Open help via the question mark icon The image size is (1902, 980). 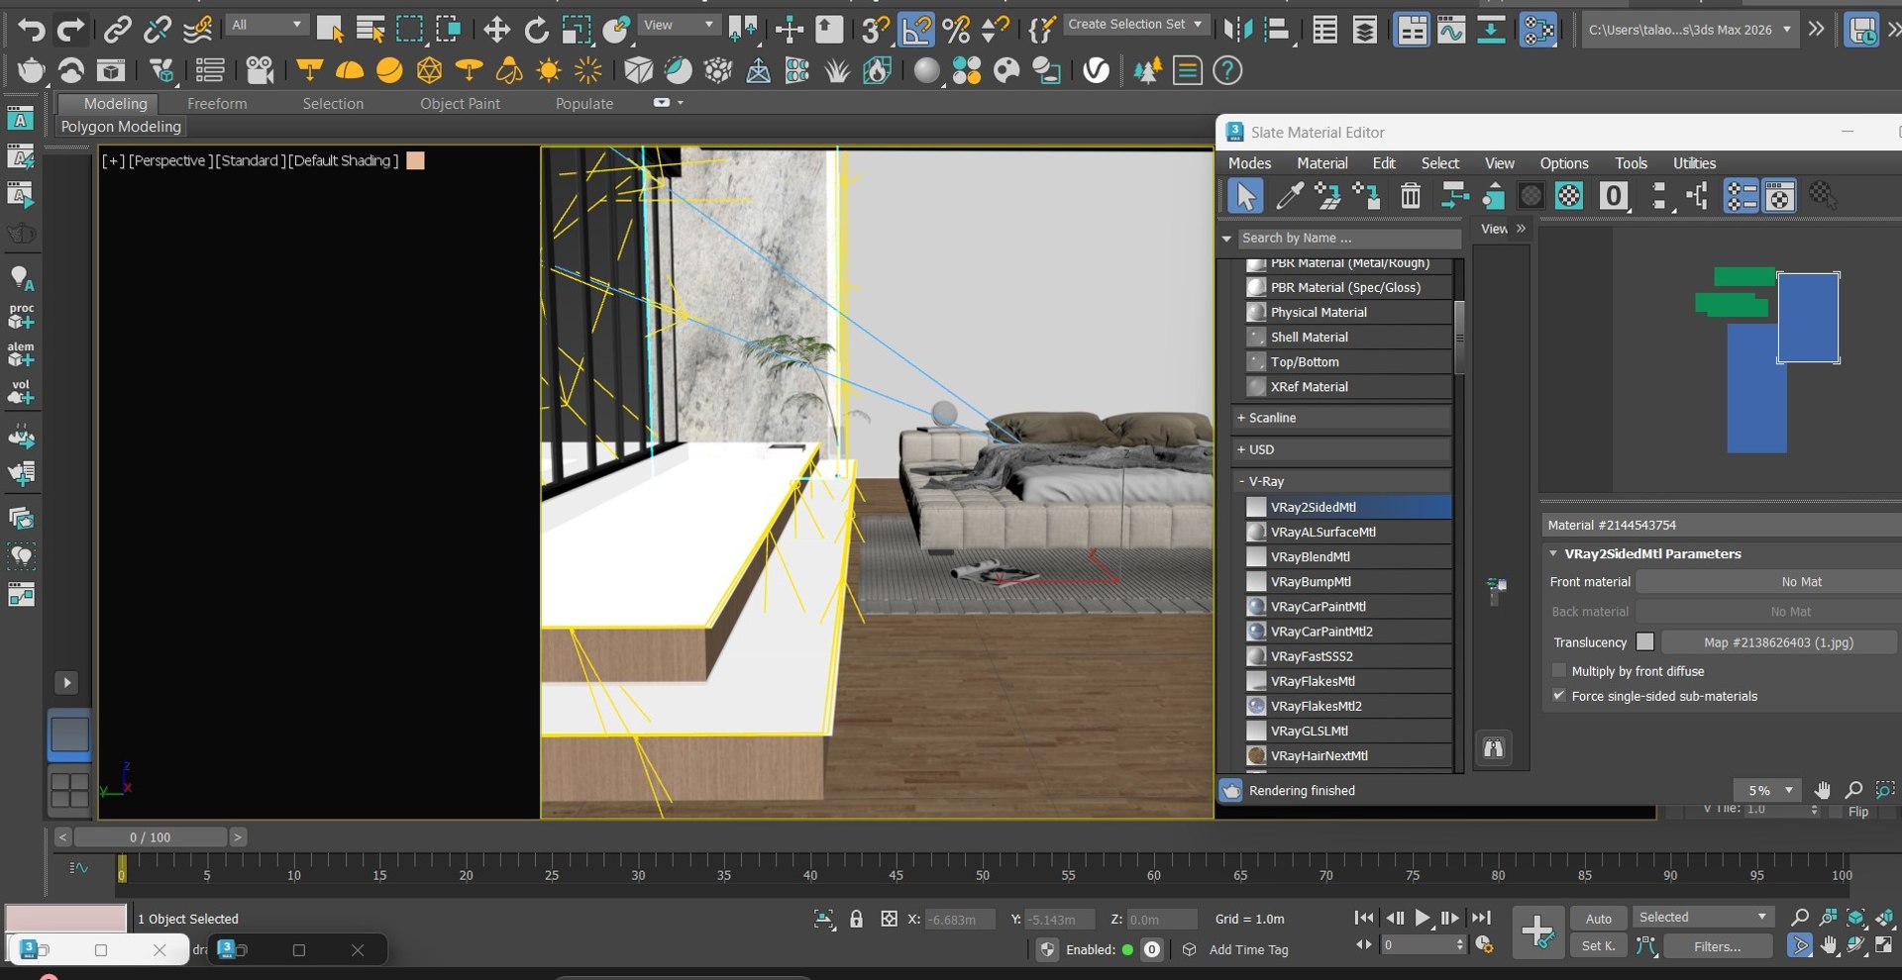(x=1227, y=70)
